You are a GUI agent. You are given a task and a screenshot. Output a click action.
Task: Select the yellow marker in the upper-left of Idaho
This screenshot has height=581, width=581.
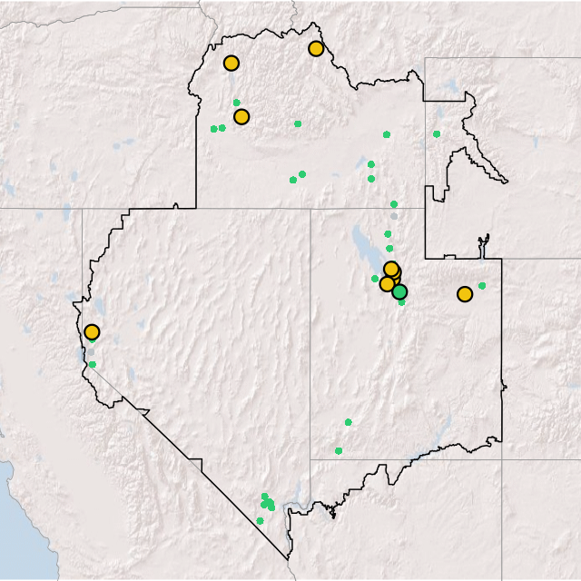pos(231,63)
